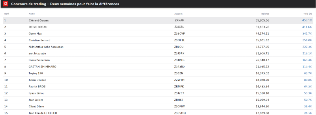The image size is (316, 115).
Task: Click the Game Max name
Action: 35,34
